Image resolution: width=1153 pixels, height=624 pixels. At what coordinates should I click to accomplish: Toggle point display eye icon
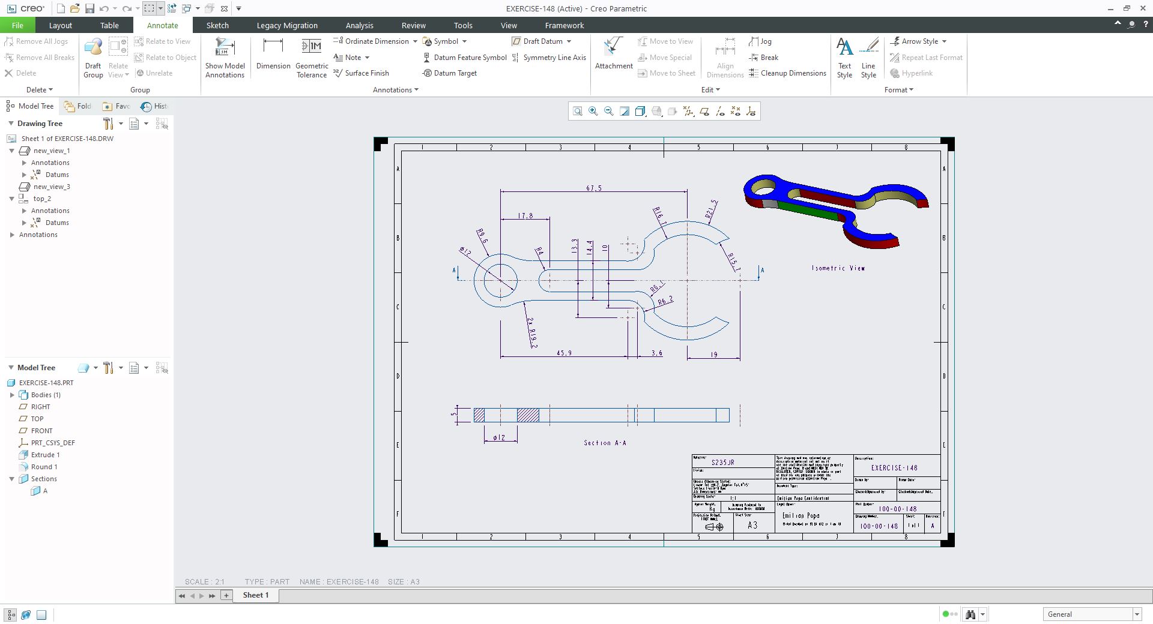(736, 112)
